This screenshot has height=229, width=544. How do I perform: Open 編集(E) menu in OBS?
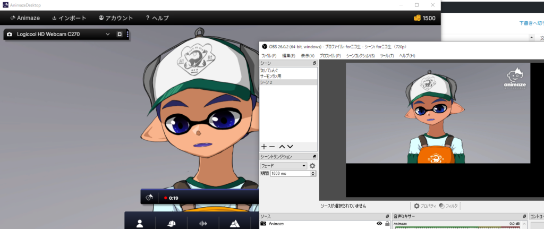point(288,55)
